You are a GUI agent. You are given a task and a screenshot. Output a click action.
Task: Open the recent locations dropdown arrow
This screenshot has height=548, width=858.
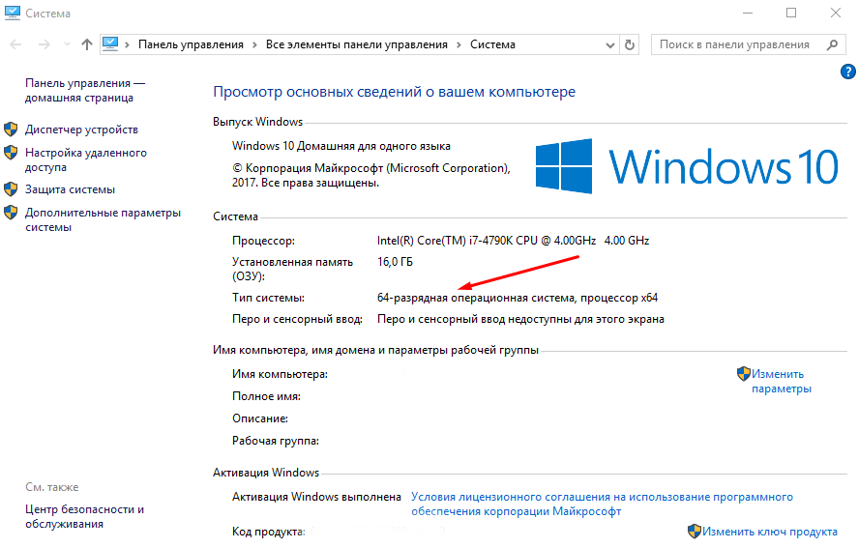click(66, 44)
